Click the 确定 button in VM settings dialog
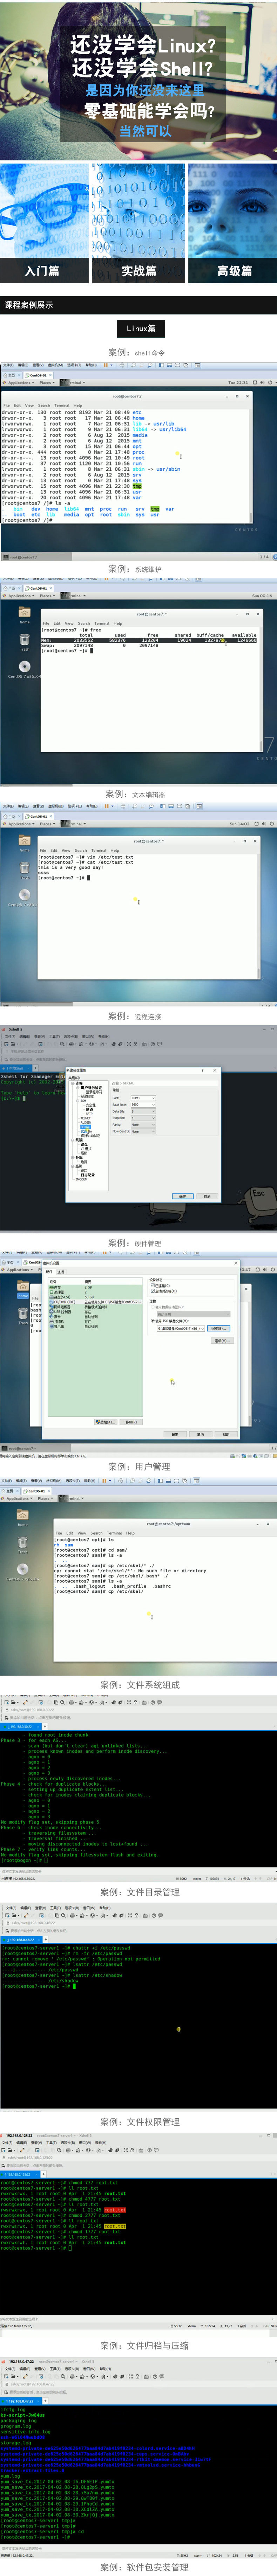This screenshot has height=2576, width=277. click(175, 1434)
